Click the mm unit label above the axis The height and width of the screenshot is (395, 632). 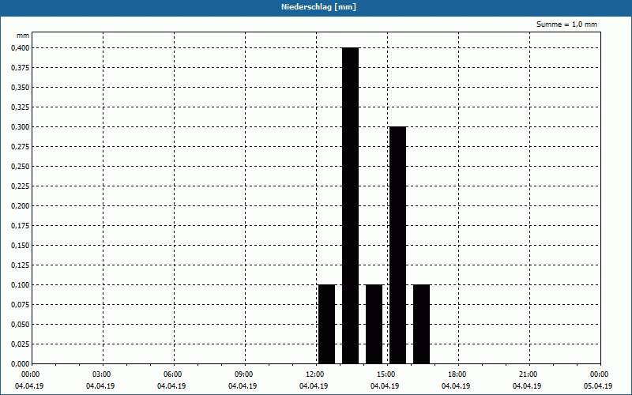(x=23, y=36)
